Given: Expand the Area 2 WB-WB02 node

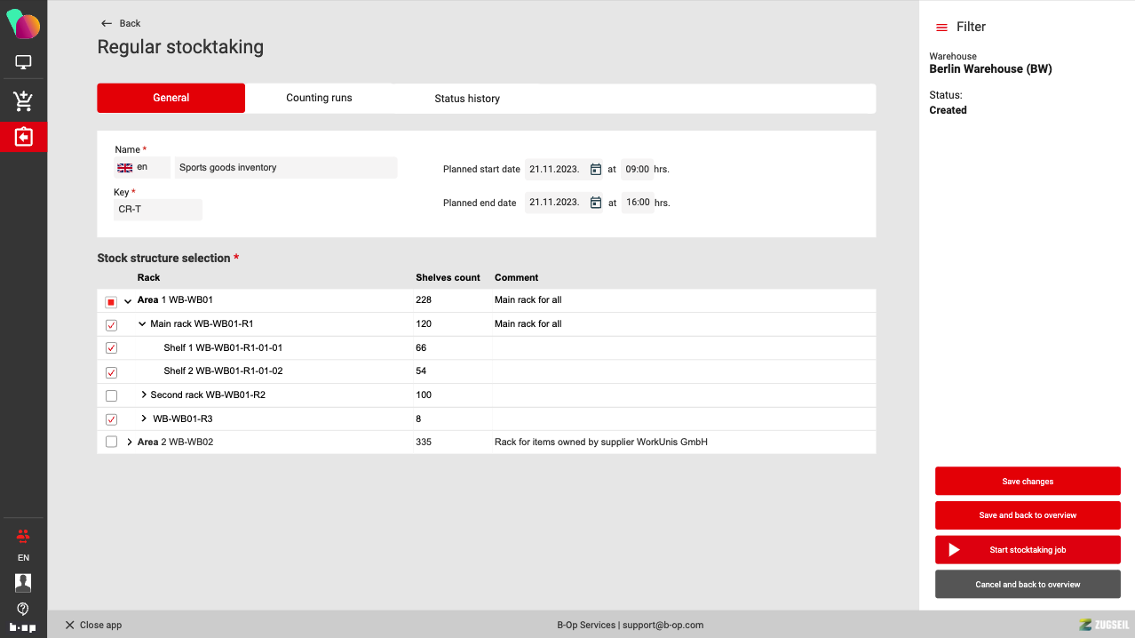Looking at the screenshot, I should tap(130, 442).
